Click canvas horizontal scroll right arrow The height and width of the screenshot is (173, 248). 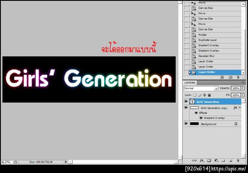click(x=176, y=162)
